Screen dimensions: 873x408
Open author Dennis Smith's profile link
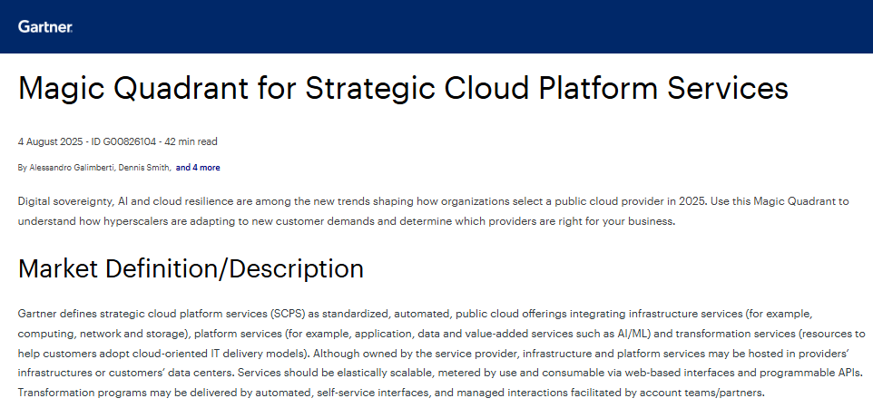144,168
